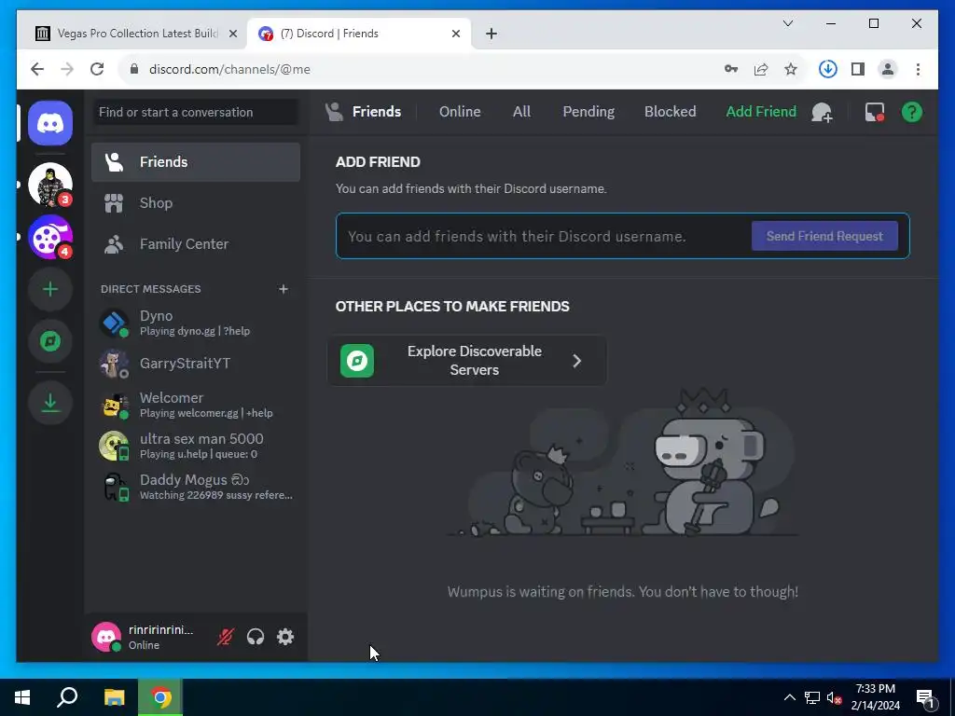Select Friends in the sidebar
Screen dimensions: 955x716
[x=196, y=162]
